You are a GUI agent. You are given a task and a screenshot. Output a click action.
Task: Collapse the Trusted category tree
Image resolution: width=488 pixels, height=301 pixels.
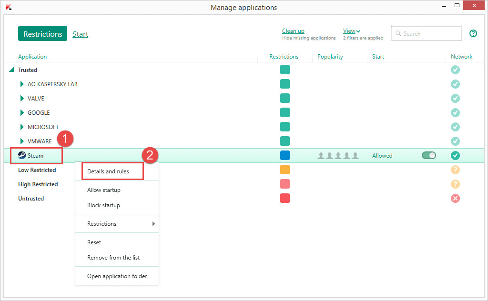11,70
